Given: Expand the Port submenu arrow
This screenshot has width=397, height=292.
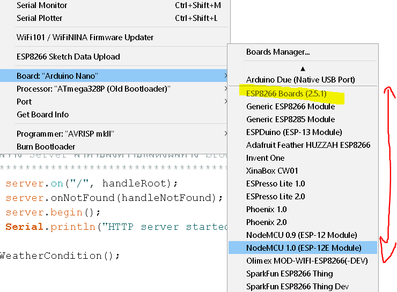Looking at the screenshot, I should [225, 101].
